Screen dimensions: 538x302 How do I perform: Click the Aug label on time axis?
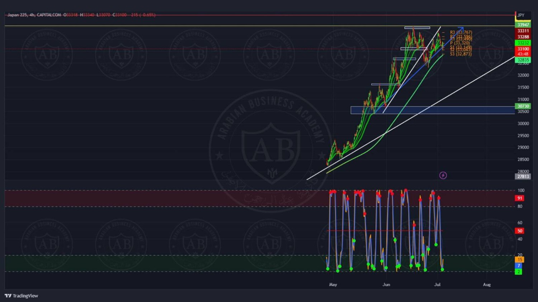pyautogui.click(x=487, y=284)
